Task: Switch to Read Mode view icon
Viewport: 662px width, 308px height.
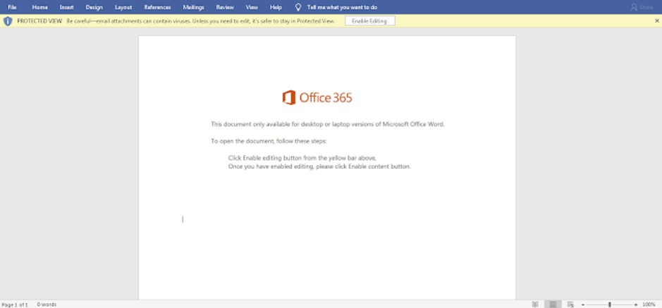Action: click(x=536, y=304)
